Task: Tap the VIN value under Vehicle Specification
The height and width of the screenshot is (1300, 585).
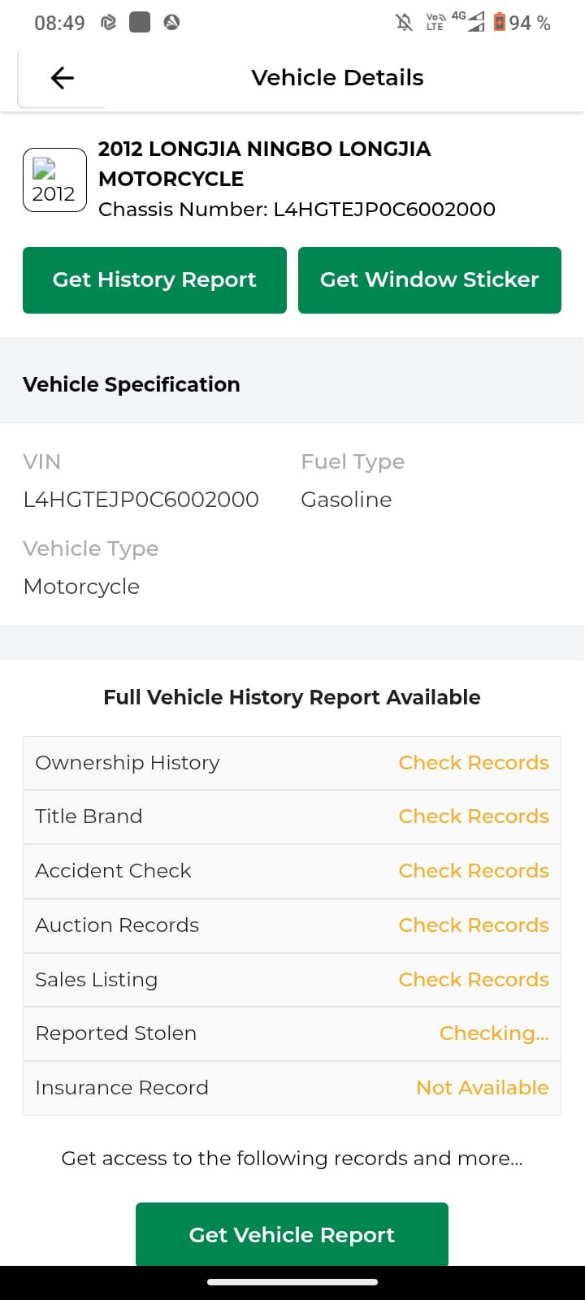Action: coord(141,500)
